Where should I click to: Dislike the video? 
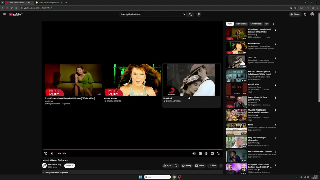tap(176, 166)
